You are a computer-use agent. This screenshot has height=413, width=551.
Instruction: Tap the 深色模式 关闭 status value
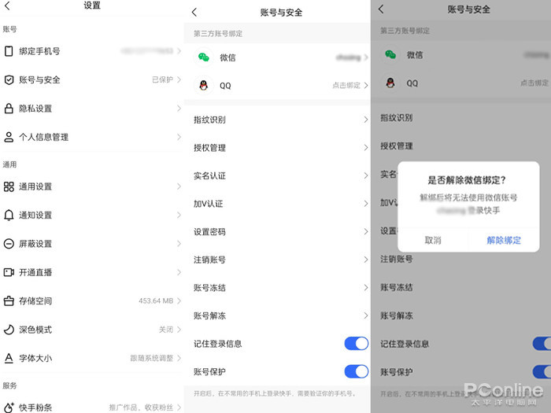165,330
